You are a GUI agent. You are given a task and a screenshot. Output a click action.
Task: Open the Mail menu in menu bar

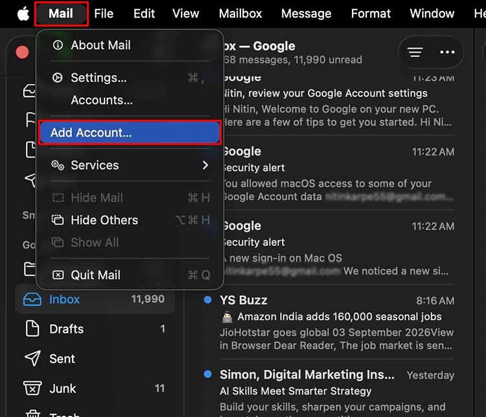(x=61, y=14)
